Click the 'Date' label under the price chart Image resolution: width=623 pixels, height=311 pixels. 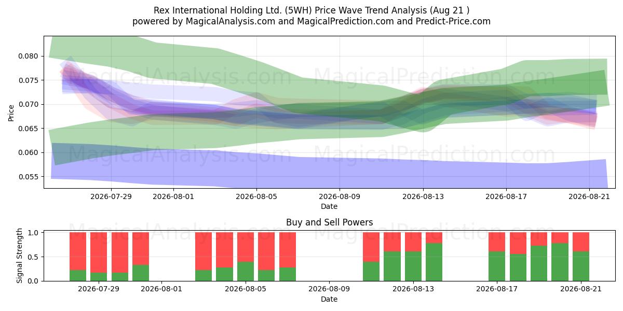tap(329, 206)
